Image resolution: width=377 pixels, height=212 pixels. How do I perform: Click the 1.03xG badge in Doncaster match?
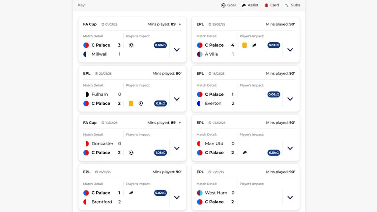[x=160, y=153]
